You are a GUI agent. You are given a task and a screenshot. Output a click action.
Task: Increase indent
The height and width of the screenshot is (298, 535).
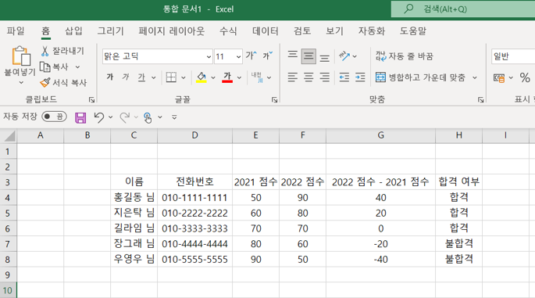click(x=360, y=77)
